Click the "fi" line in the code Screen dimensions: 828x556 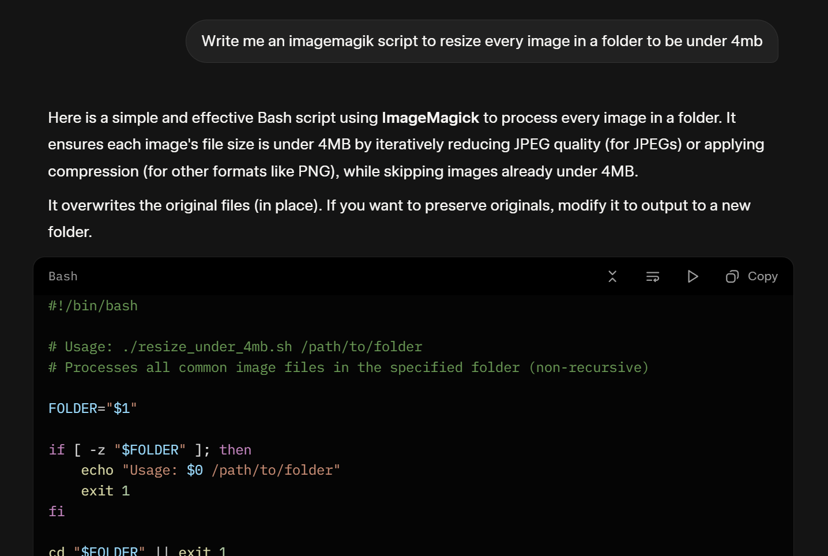[x=57, y=512]
